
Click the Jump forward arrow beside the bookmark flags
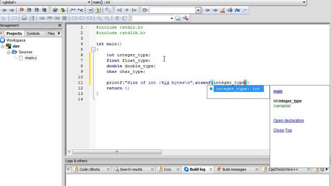tap(12, 10)
